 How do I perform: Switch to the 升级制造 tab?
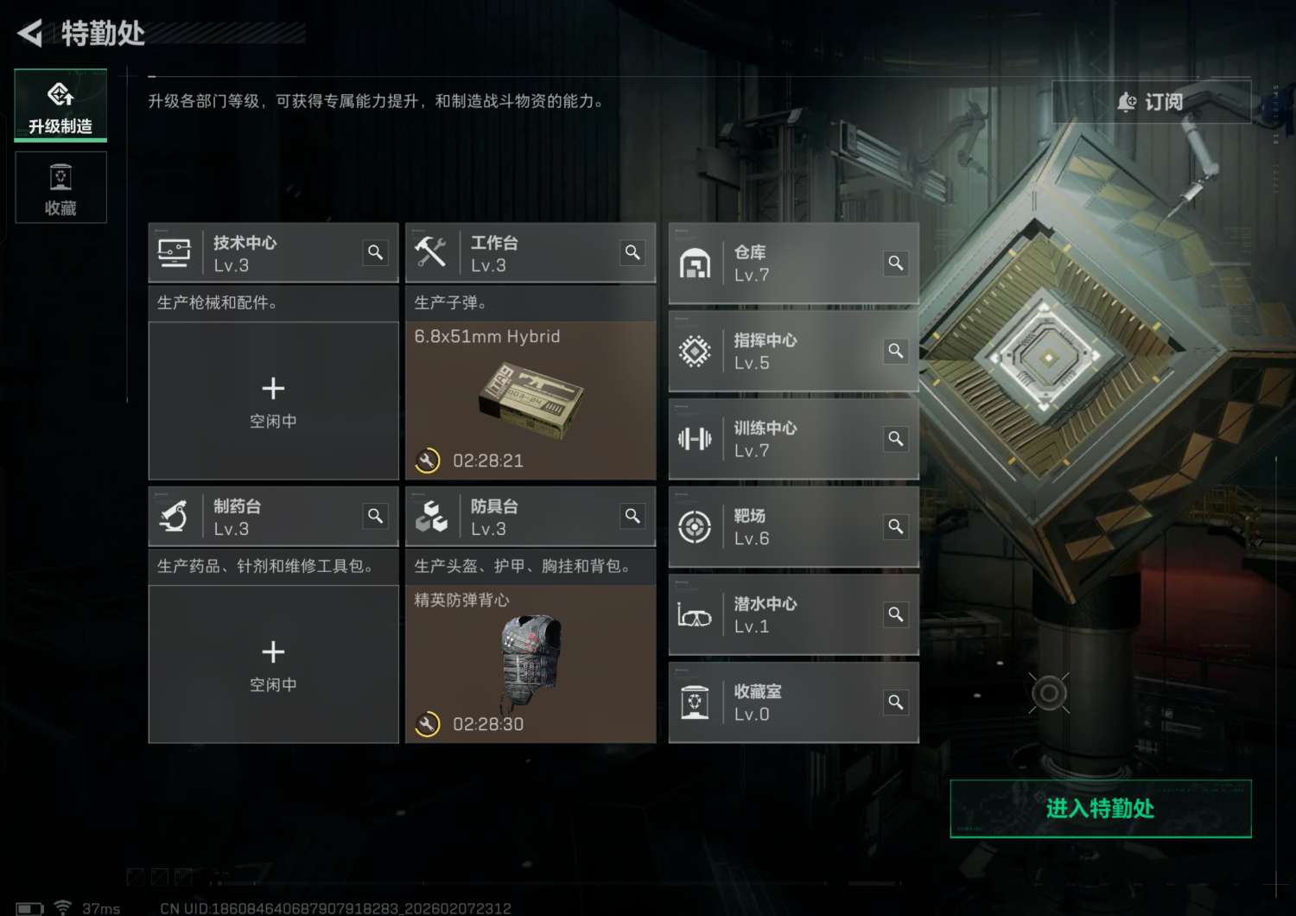click(60, 105)
